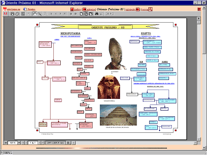The width and height of the screenshot is (207, 155).
Task: Select the Zoom magnifier tool
Action: tap(39, 14)
